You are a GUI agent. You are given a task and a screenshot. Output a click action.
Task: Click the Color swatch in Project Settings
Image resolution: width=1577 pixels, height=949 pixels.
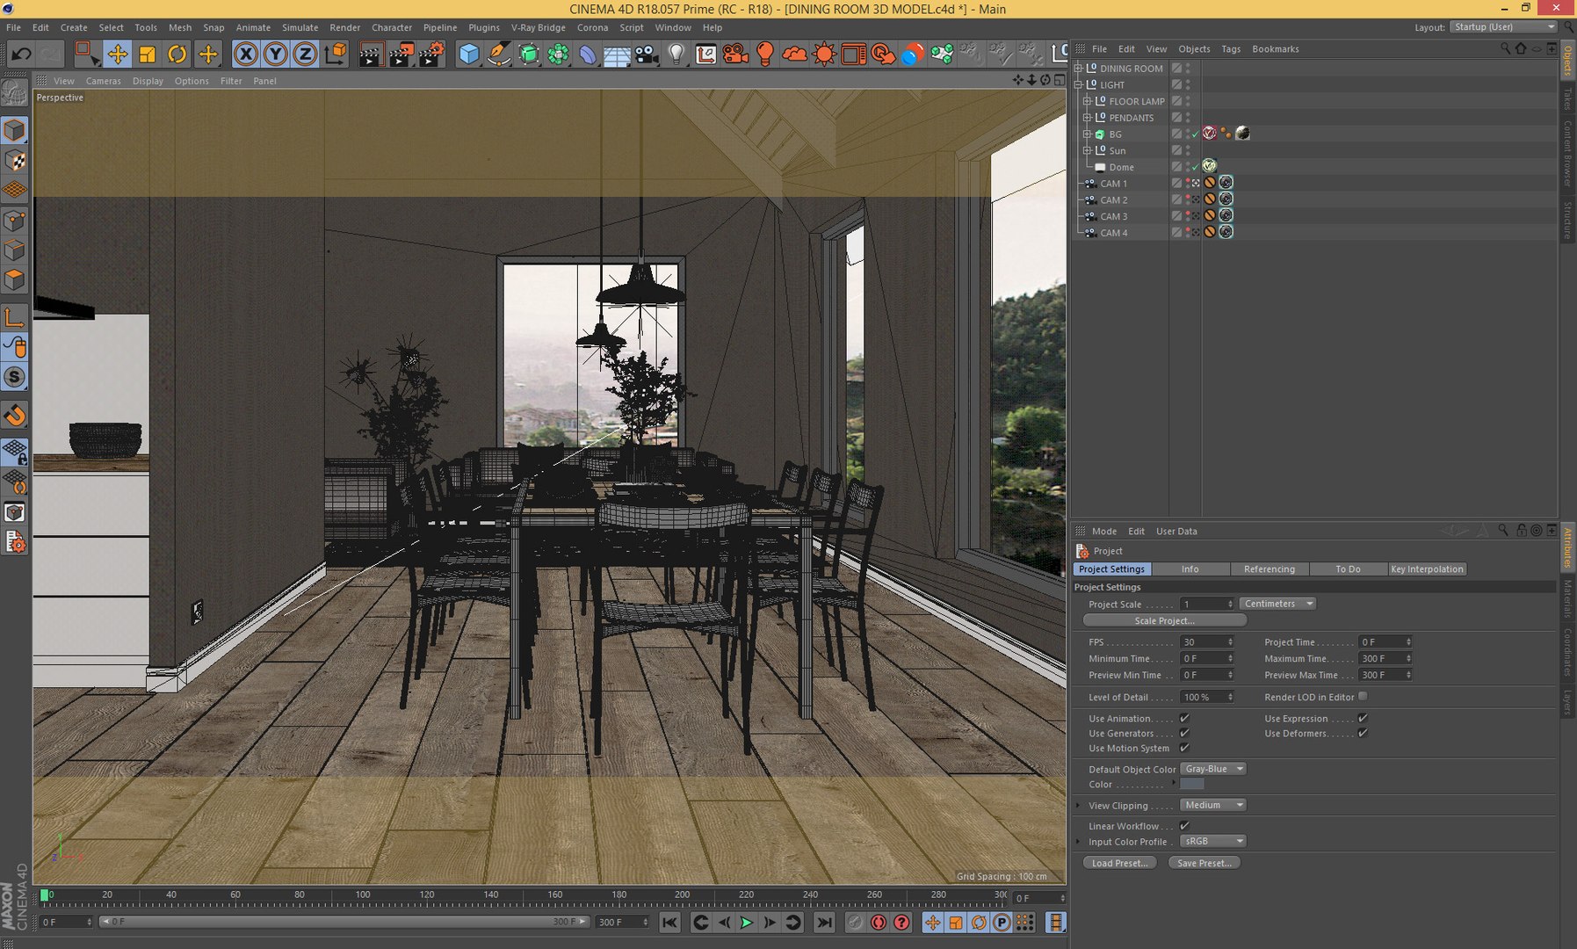pos(1191,784)
